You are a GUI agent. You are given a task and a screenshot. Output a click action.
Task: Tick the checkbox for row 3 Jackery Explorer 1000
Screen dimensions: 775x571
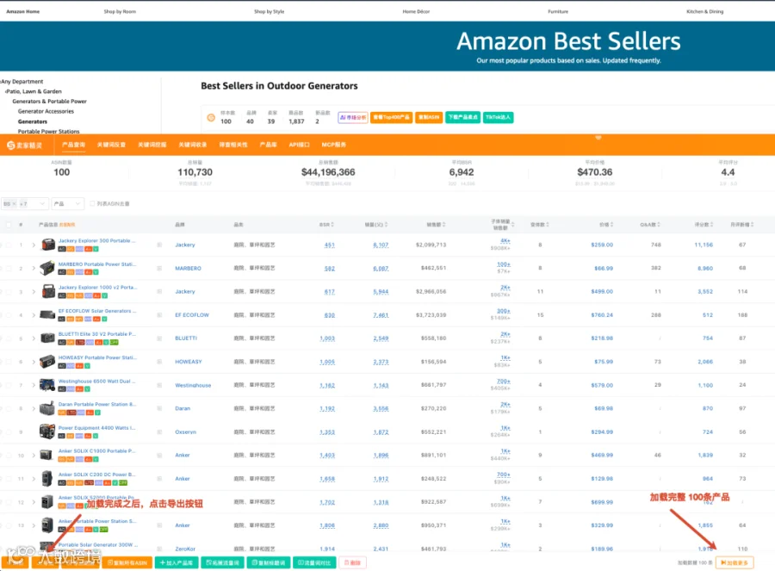[x=9, y=292]
